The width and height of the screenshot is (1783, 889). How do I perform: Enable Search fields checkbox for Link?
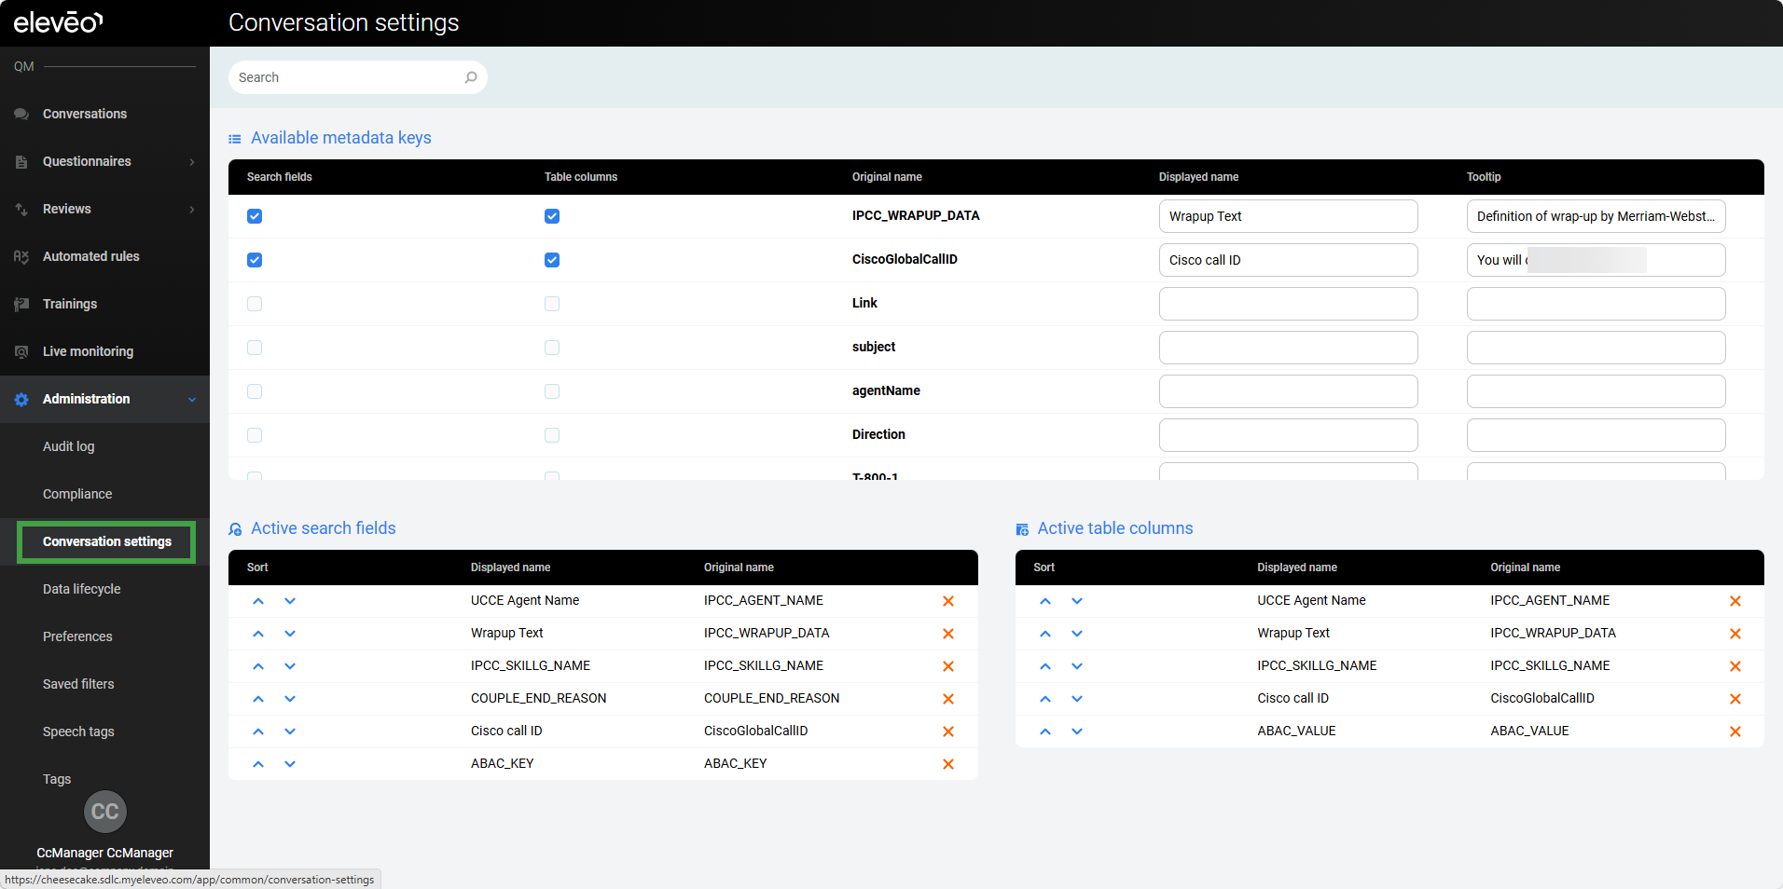[x=255, y=304]
